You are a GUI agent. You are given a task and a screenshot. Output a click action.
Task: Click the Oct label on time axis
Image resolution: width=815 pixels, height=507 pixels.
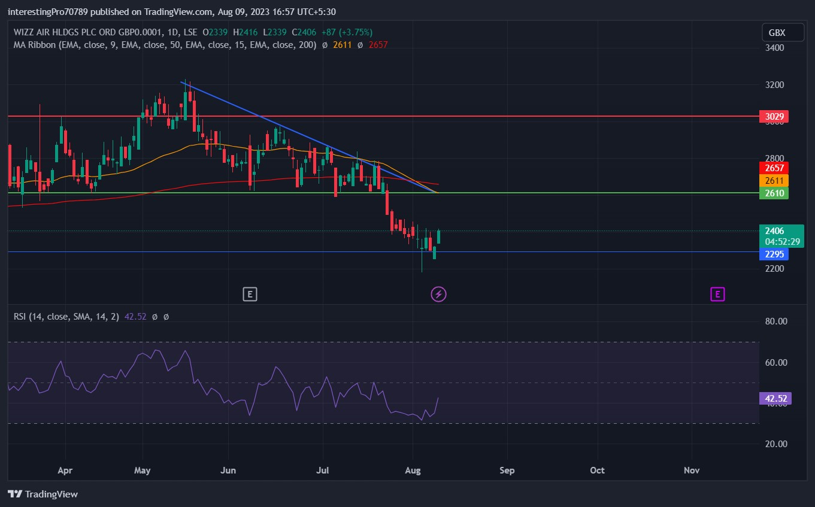pyautogui.click(x=597, y=470)
